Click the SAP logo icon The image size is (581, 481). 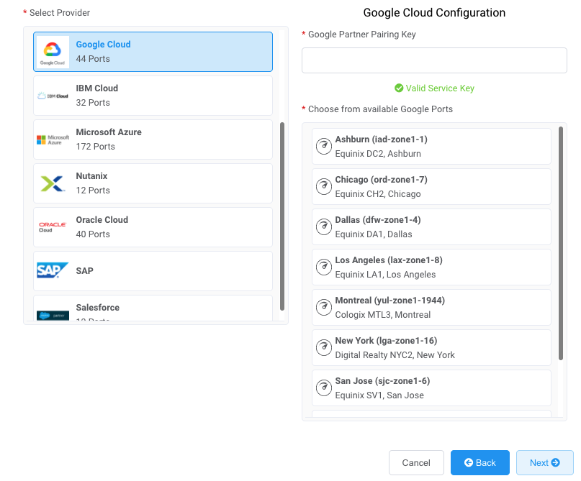(x=53, y=270)
